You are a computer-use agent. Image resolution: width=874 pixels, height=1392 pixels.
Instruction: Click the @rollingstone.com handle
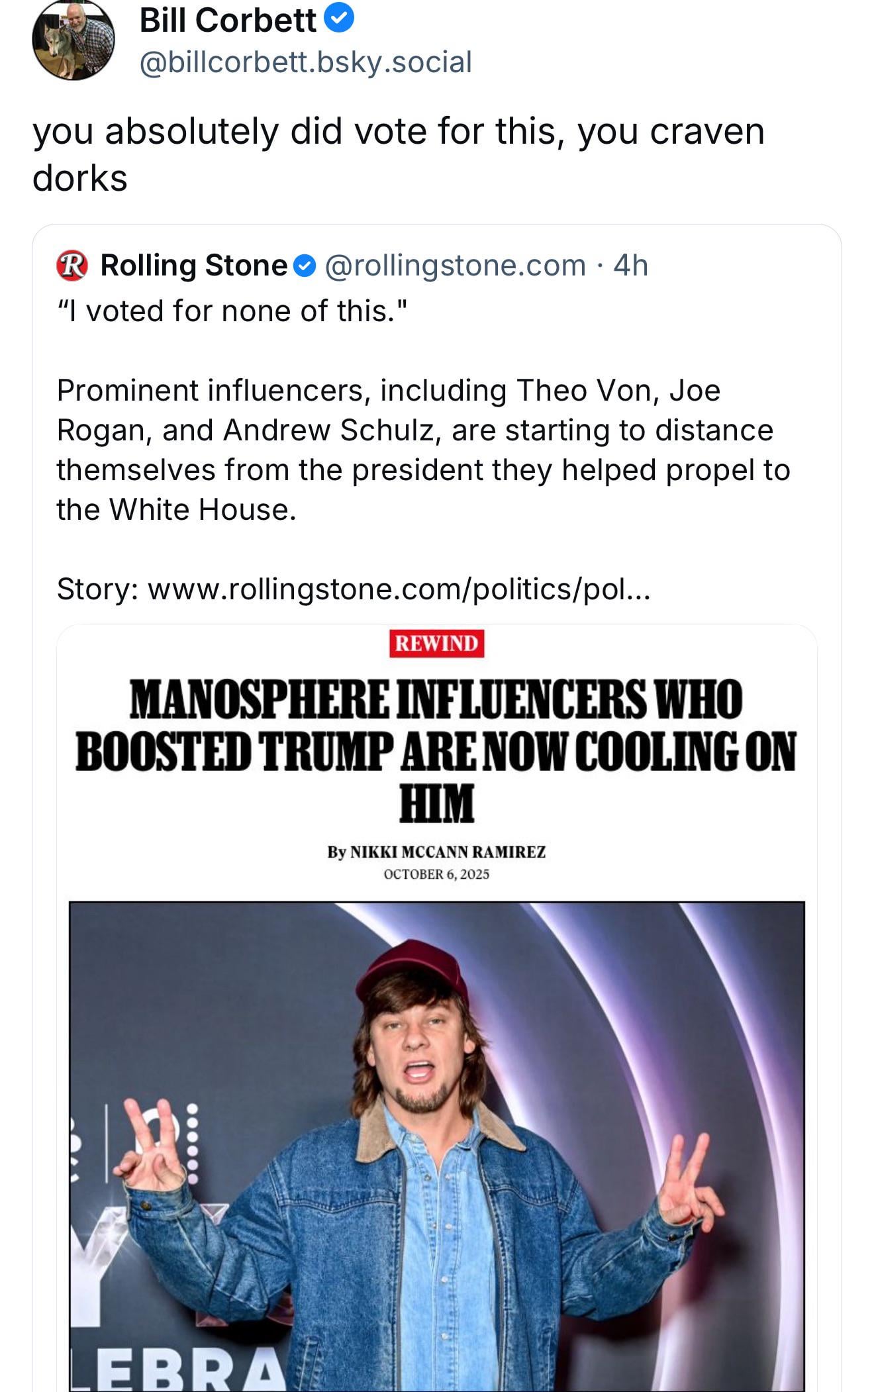[x=455, y=266]
